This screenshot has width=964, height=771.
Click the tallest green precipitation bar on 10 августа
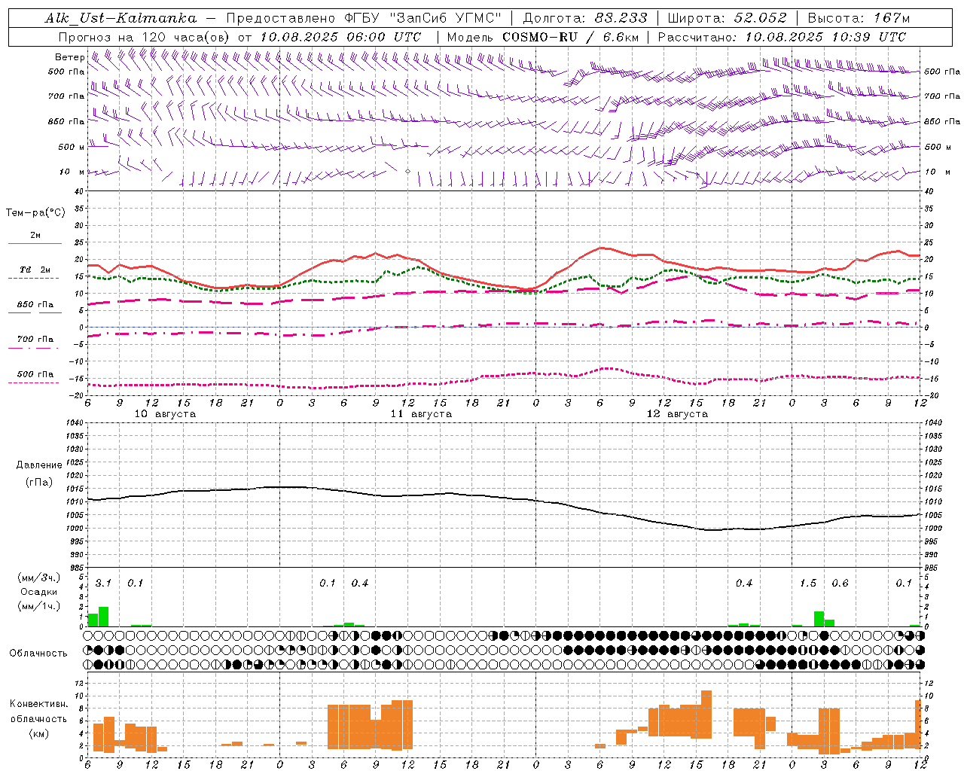104,617
